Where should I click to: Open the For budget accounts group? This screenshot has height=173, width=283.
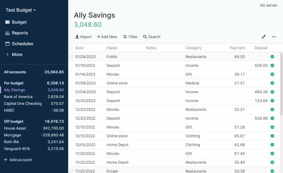pos(34,83)
